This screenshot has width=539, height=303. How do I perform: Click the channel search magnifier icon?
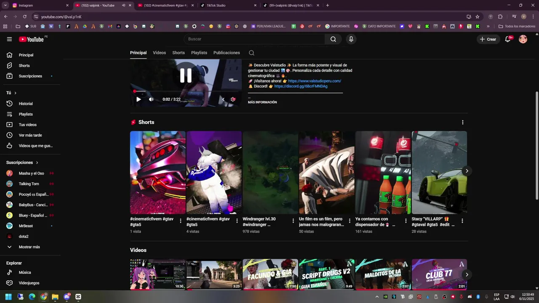(x=251, y=53)
